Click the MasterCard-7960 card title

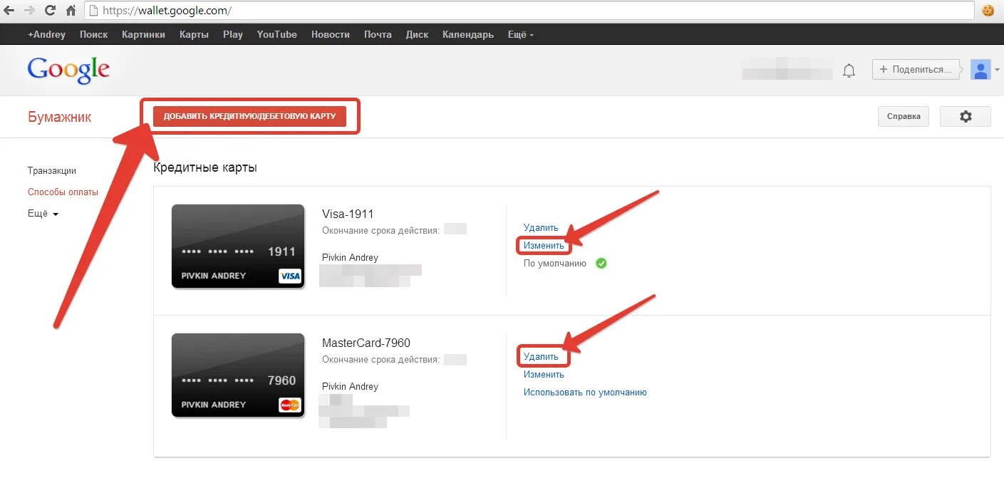366,343
